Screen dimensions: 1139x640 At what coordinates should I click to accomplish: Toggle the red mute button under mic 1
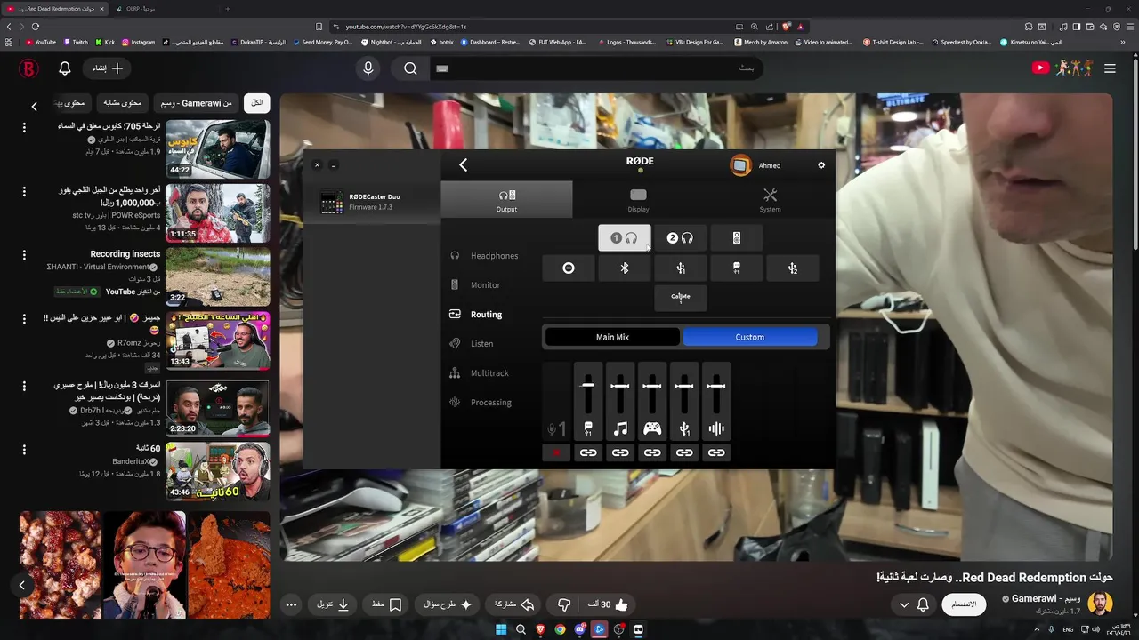click(x=556, y=452)
